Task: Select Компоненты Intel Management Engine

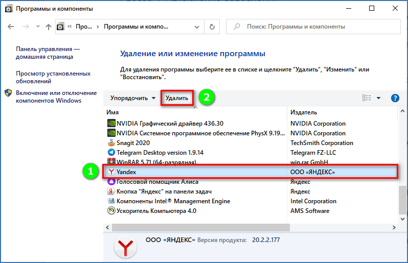Action: click(x=173, y=201)
